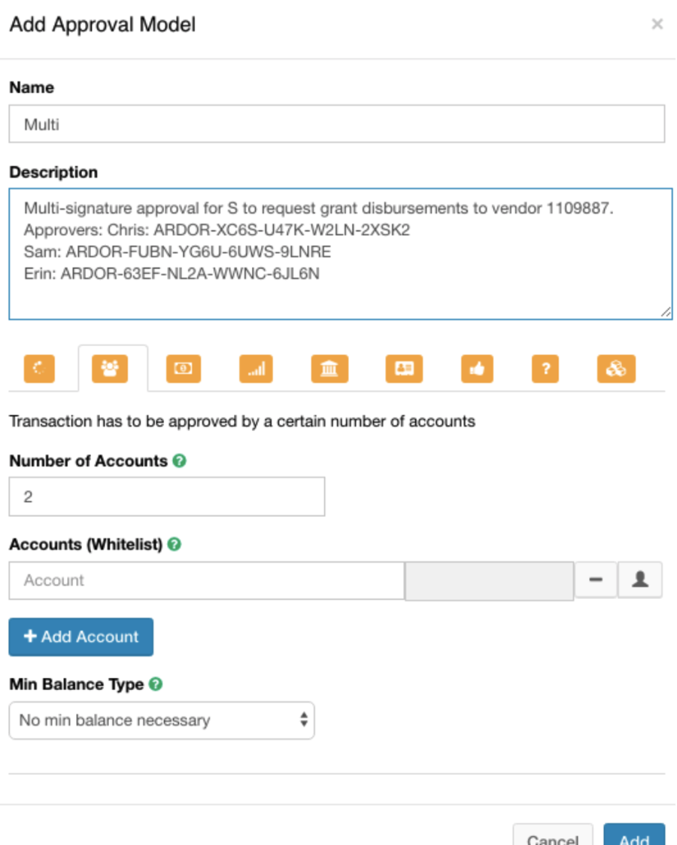Select the By Asset approval model icon
The image size is (677, 845).
pyautogui.click(x=256, y=369)
